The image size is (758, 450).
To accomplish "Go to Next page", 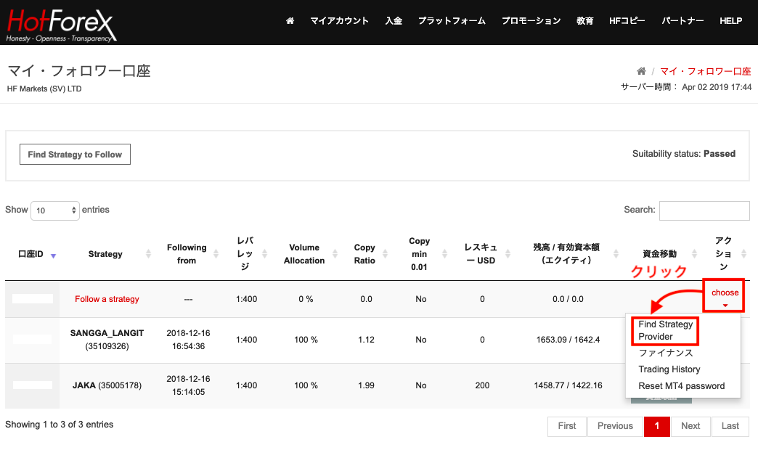I will click(x=690, y=426).
